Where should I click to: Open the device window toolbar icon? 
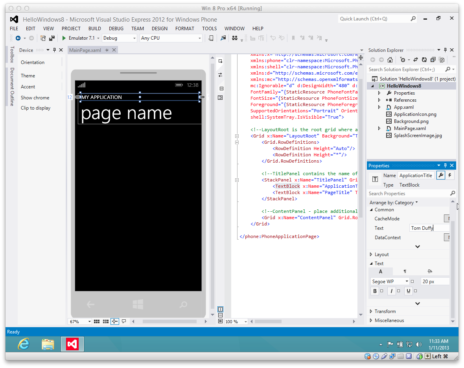click(x=211, y=38)
